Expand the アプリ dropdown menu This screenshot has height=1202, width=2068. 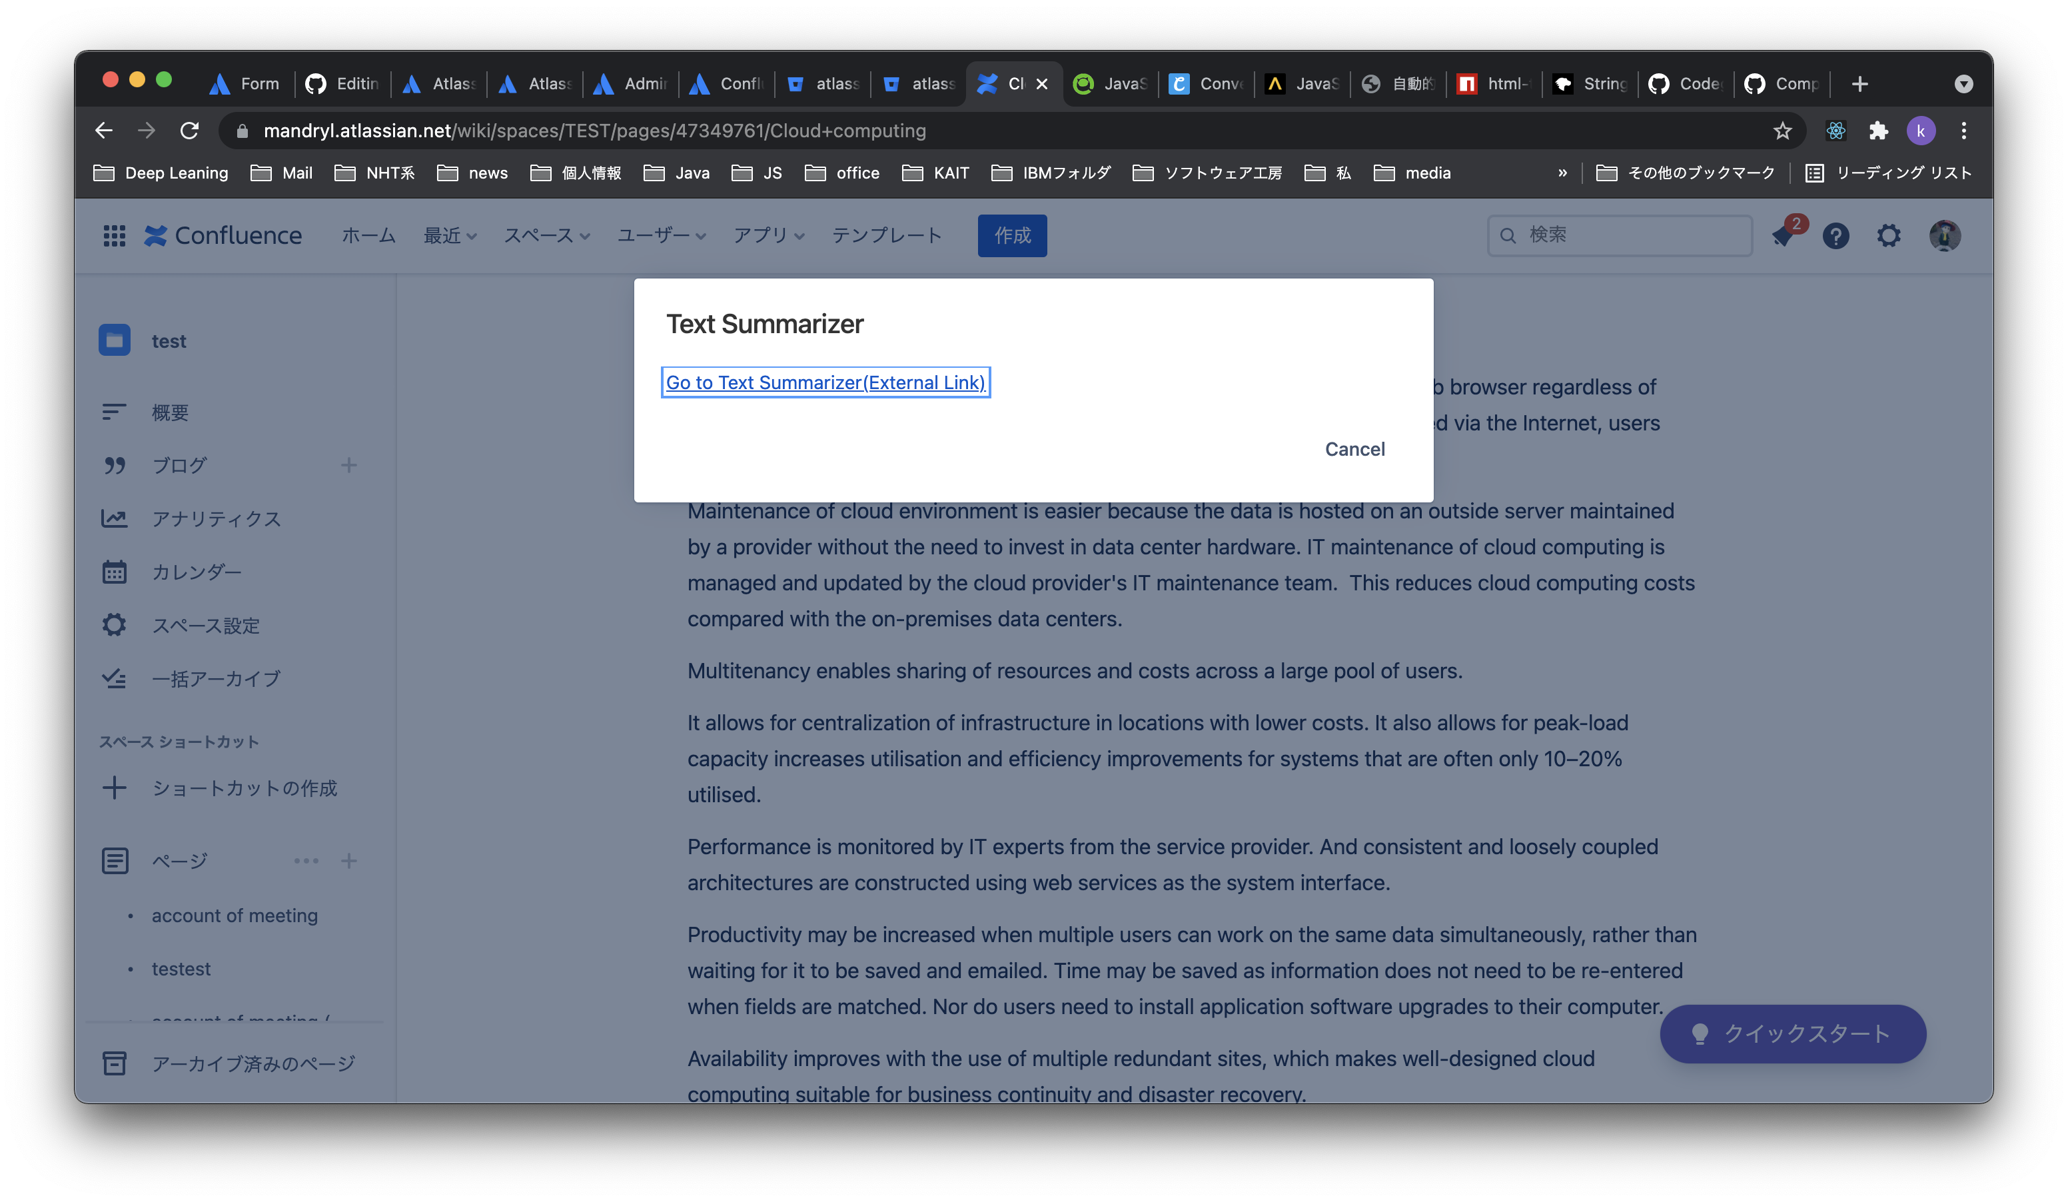[x=768, y=235]
